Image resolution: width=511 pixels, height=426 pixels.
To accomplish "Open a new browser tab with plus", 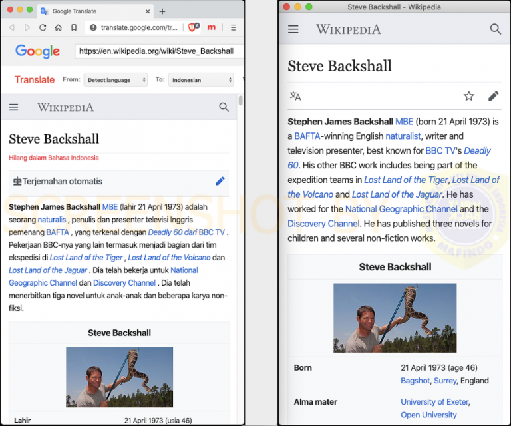I will pyautogui.click(x=162, y=11).
